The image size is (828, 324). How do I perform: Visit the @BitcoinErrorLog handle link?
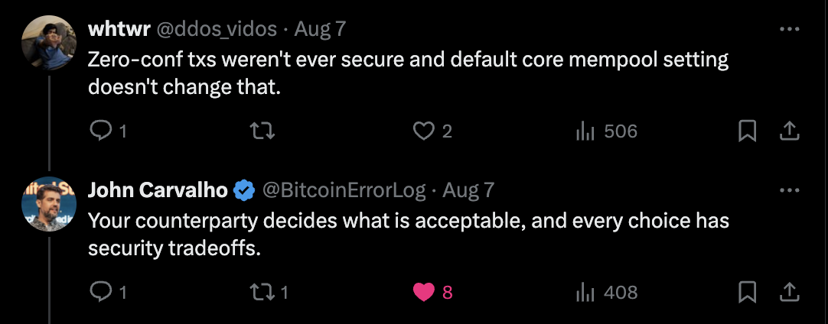coord(344,190)
